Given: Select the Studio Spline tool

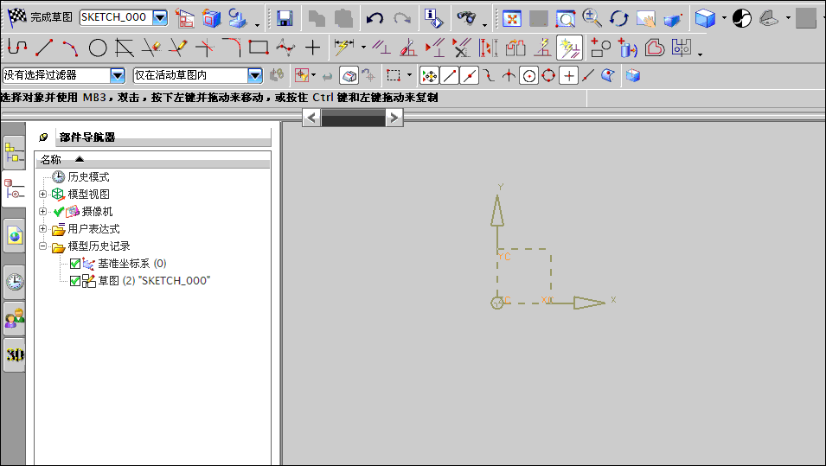Looking at the screenshot, I should [285, 48].
